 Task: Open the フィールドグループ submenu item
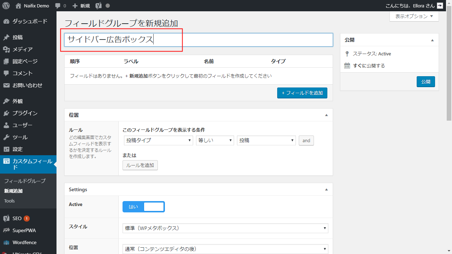pyautogui.click(x=25, y=181)
